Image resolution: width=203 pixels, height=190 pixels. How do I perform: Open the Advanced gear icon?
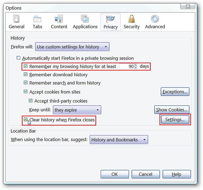click(155, 19)
